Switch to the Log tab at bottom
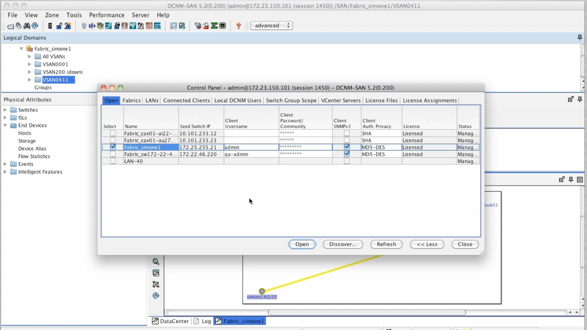This screenshot has height=330, width=587. pos(202,321)
